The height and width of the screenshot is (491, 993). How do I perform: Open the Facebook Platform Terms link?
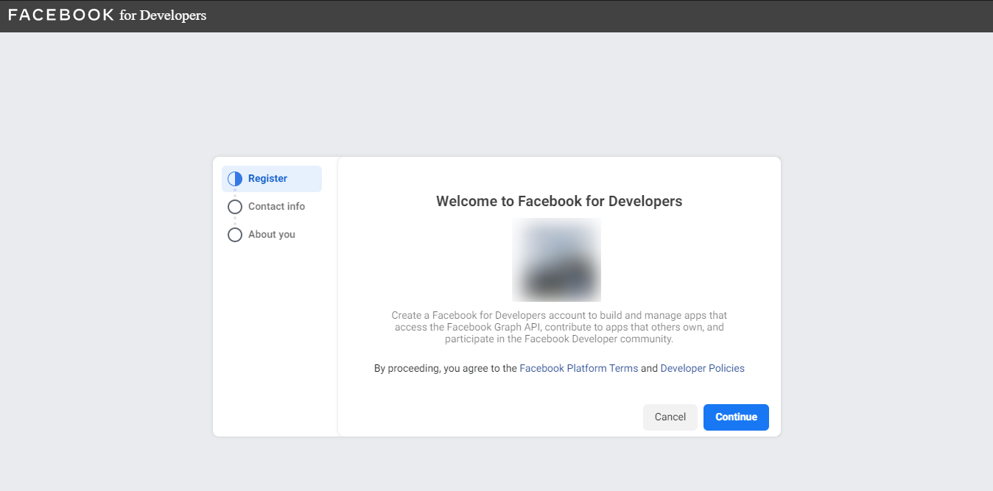coord(579,368)
